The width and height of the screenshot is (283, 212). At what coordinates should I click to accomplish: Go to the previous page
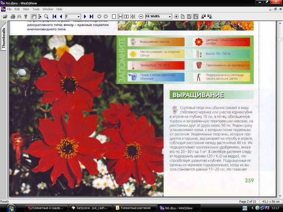point(61,17)
